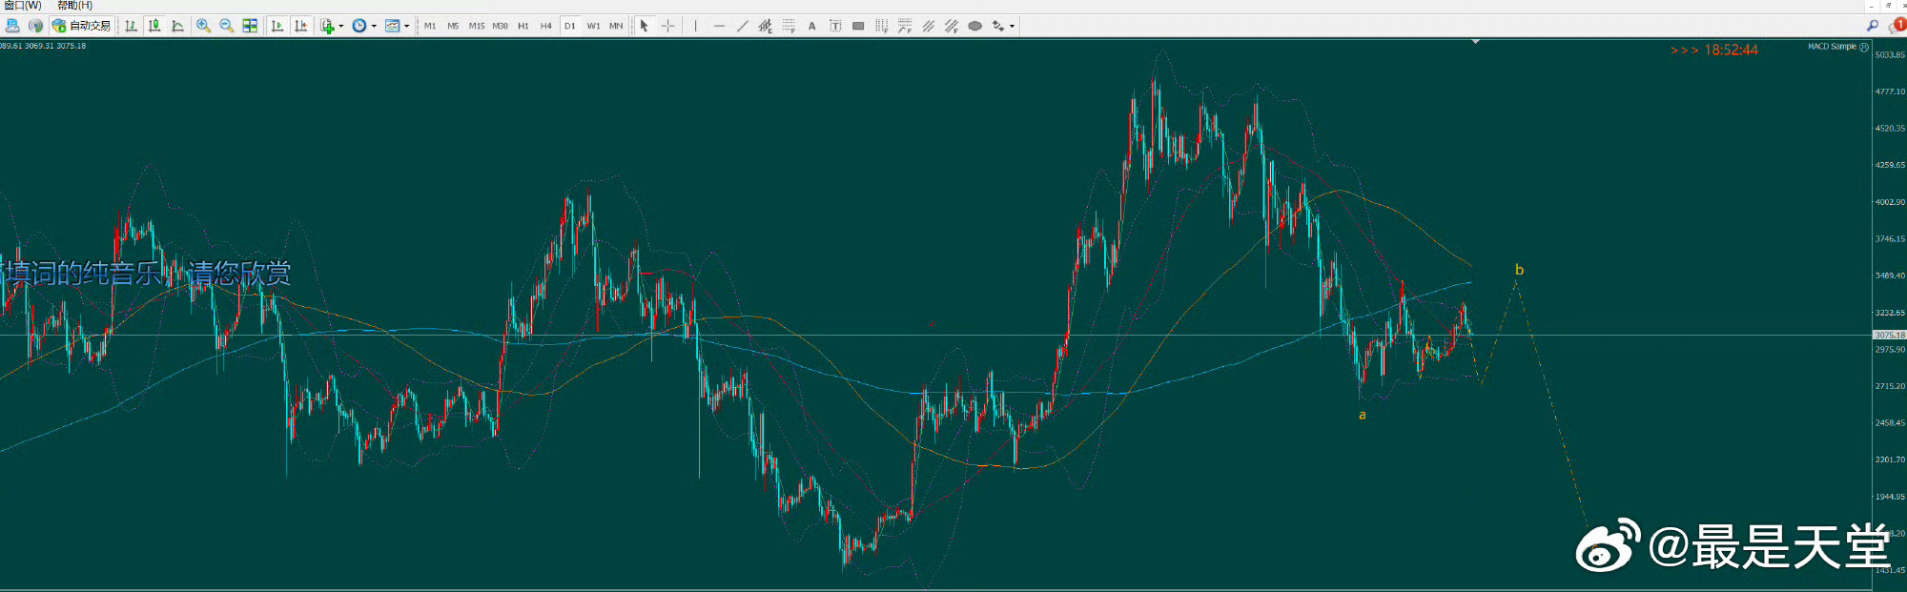
Task: Select the Fibonacci expansion tool
Action: (x=905, y=26)
